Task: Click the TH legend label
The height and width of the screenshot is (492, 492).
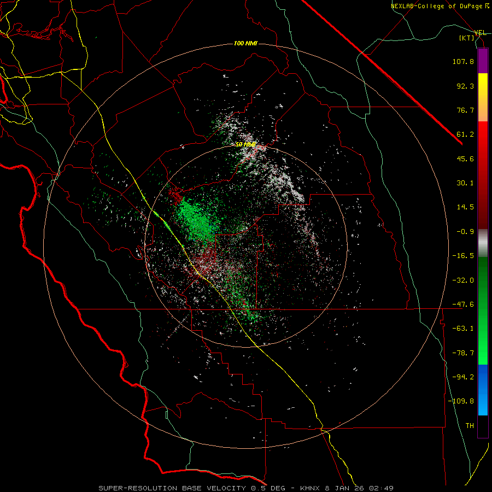Action: (470, 426)
